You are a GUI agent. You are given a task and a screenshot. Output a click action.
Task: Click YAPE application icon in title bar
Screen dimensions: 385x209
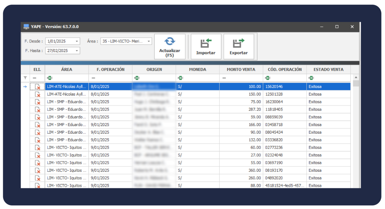26,27
